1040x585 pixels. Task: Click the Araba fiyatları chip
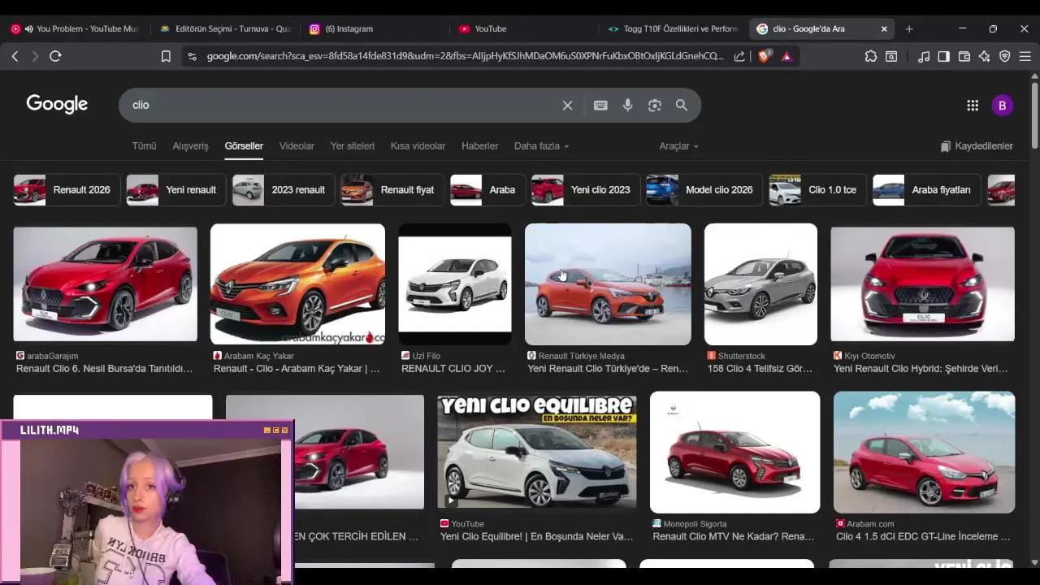pos(926,190)
